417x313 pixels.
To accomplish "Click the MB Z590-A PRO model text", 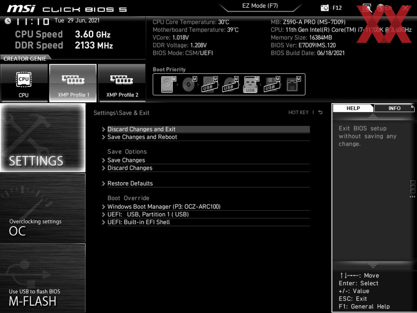I will point(308,22).
